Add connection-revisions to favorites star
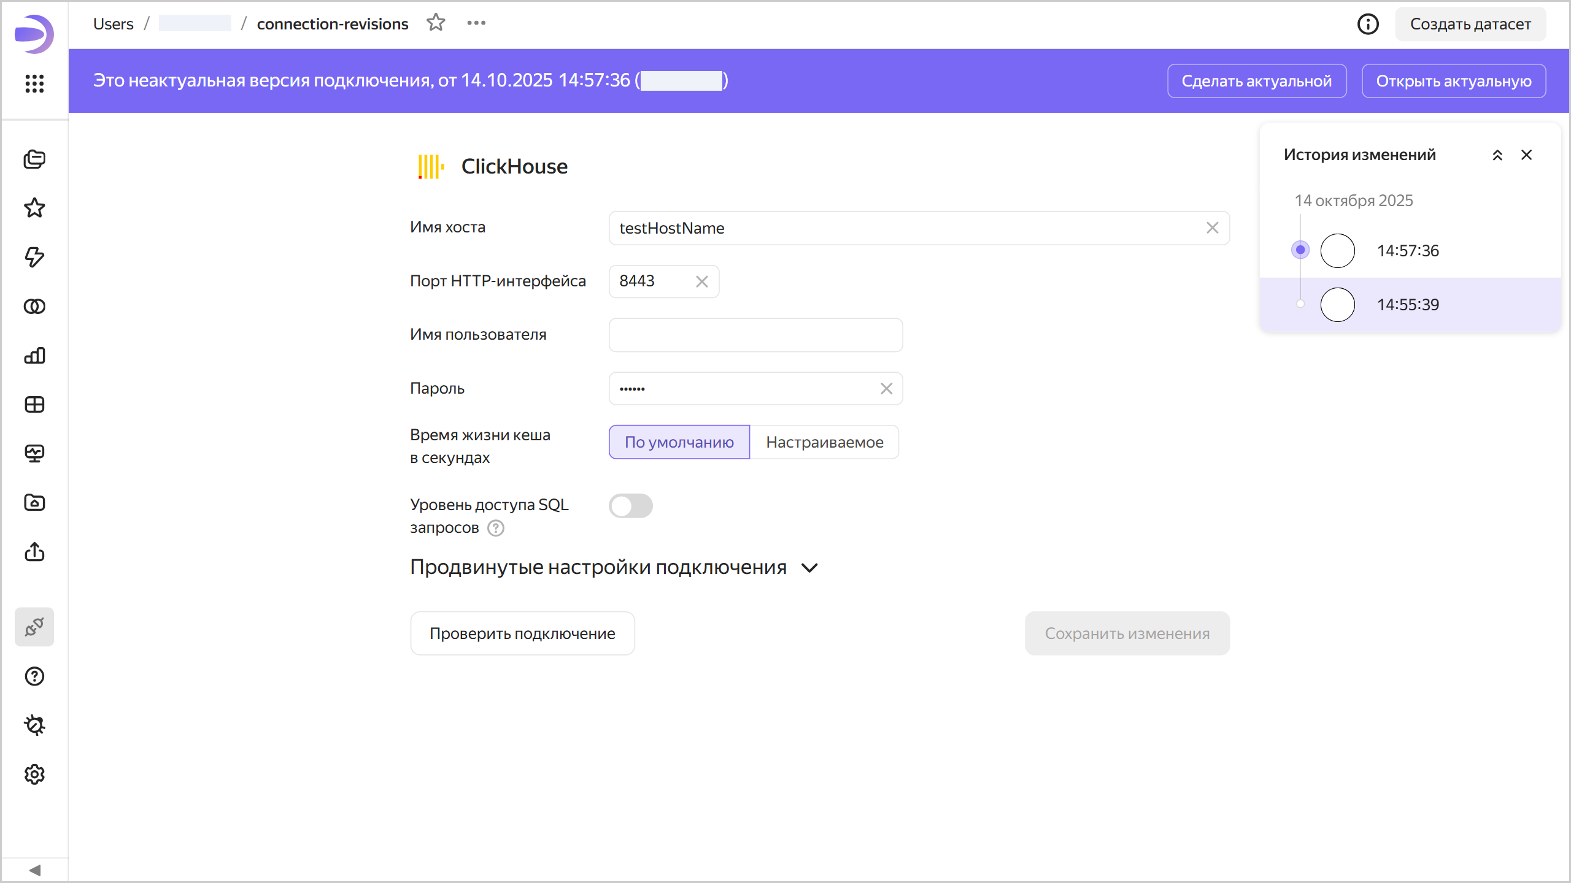 pyautogui.click(x=436, y=23)
